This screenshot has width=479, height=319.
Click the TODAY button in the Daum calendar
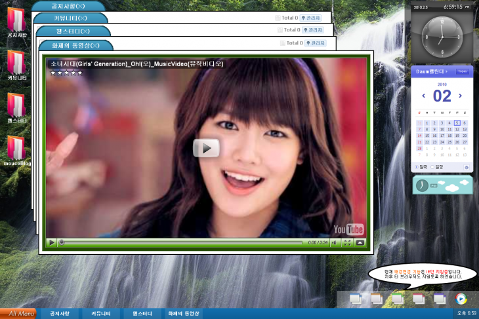pyautogui.click(x=463, y=71)
